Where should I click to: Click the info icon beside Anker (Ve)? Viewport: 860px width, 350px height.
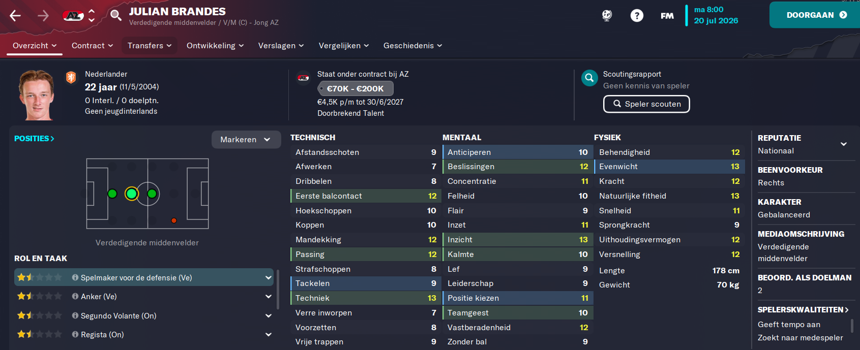click(75, 296)
